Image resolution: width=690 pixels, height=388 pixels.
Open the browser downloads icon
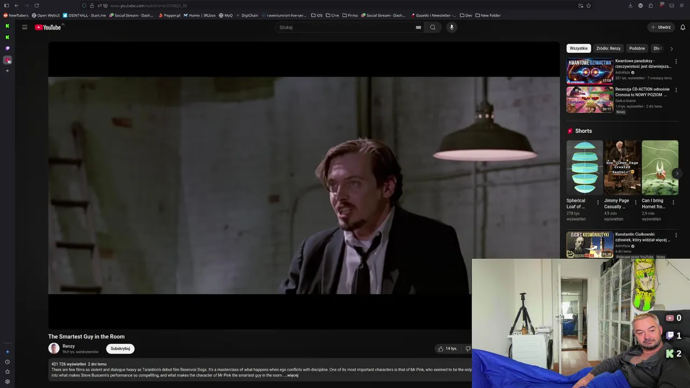point(630,5)
